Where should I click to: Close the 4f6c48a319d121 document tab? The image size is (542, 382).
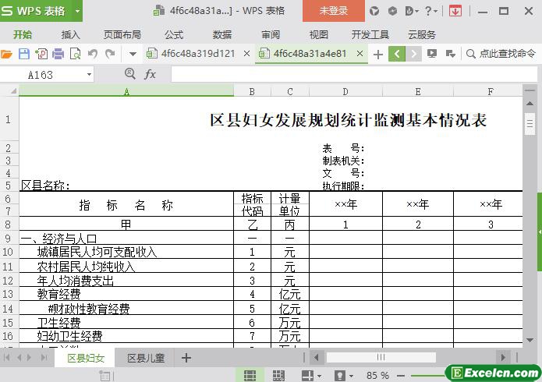coord(246,54)
